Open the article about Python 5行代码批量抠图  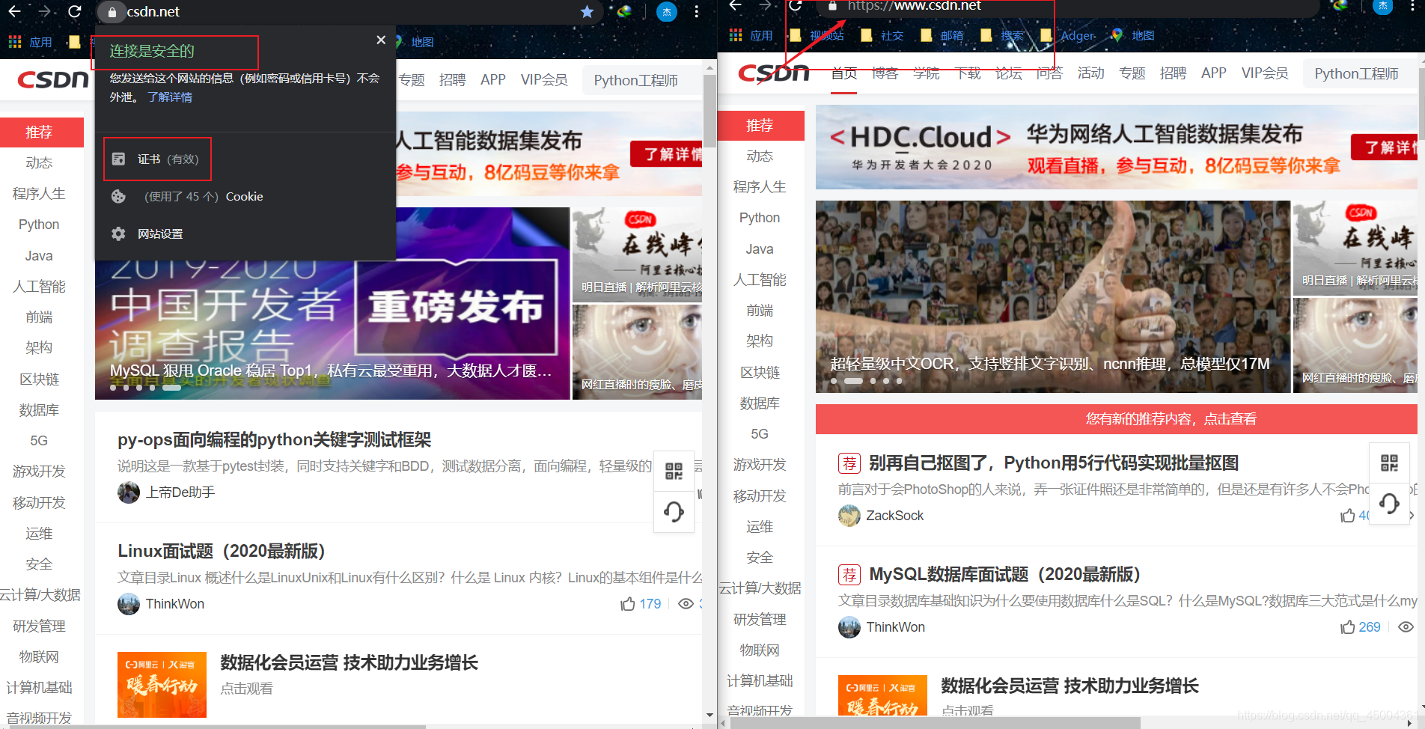pyautogui.click(x=1053, y=463)
